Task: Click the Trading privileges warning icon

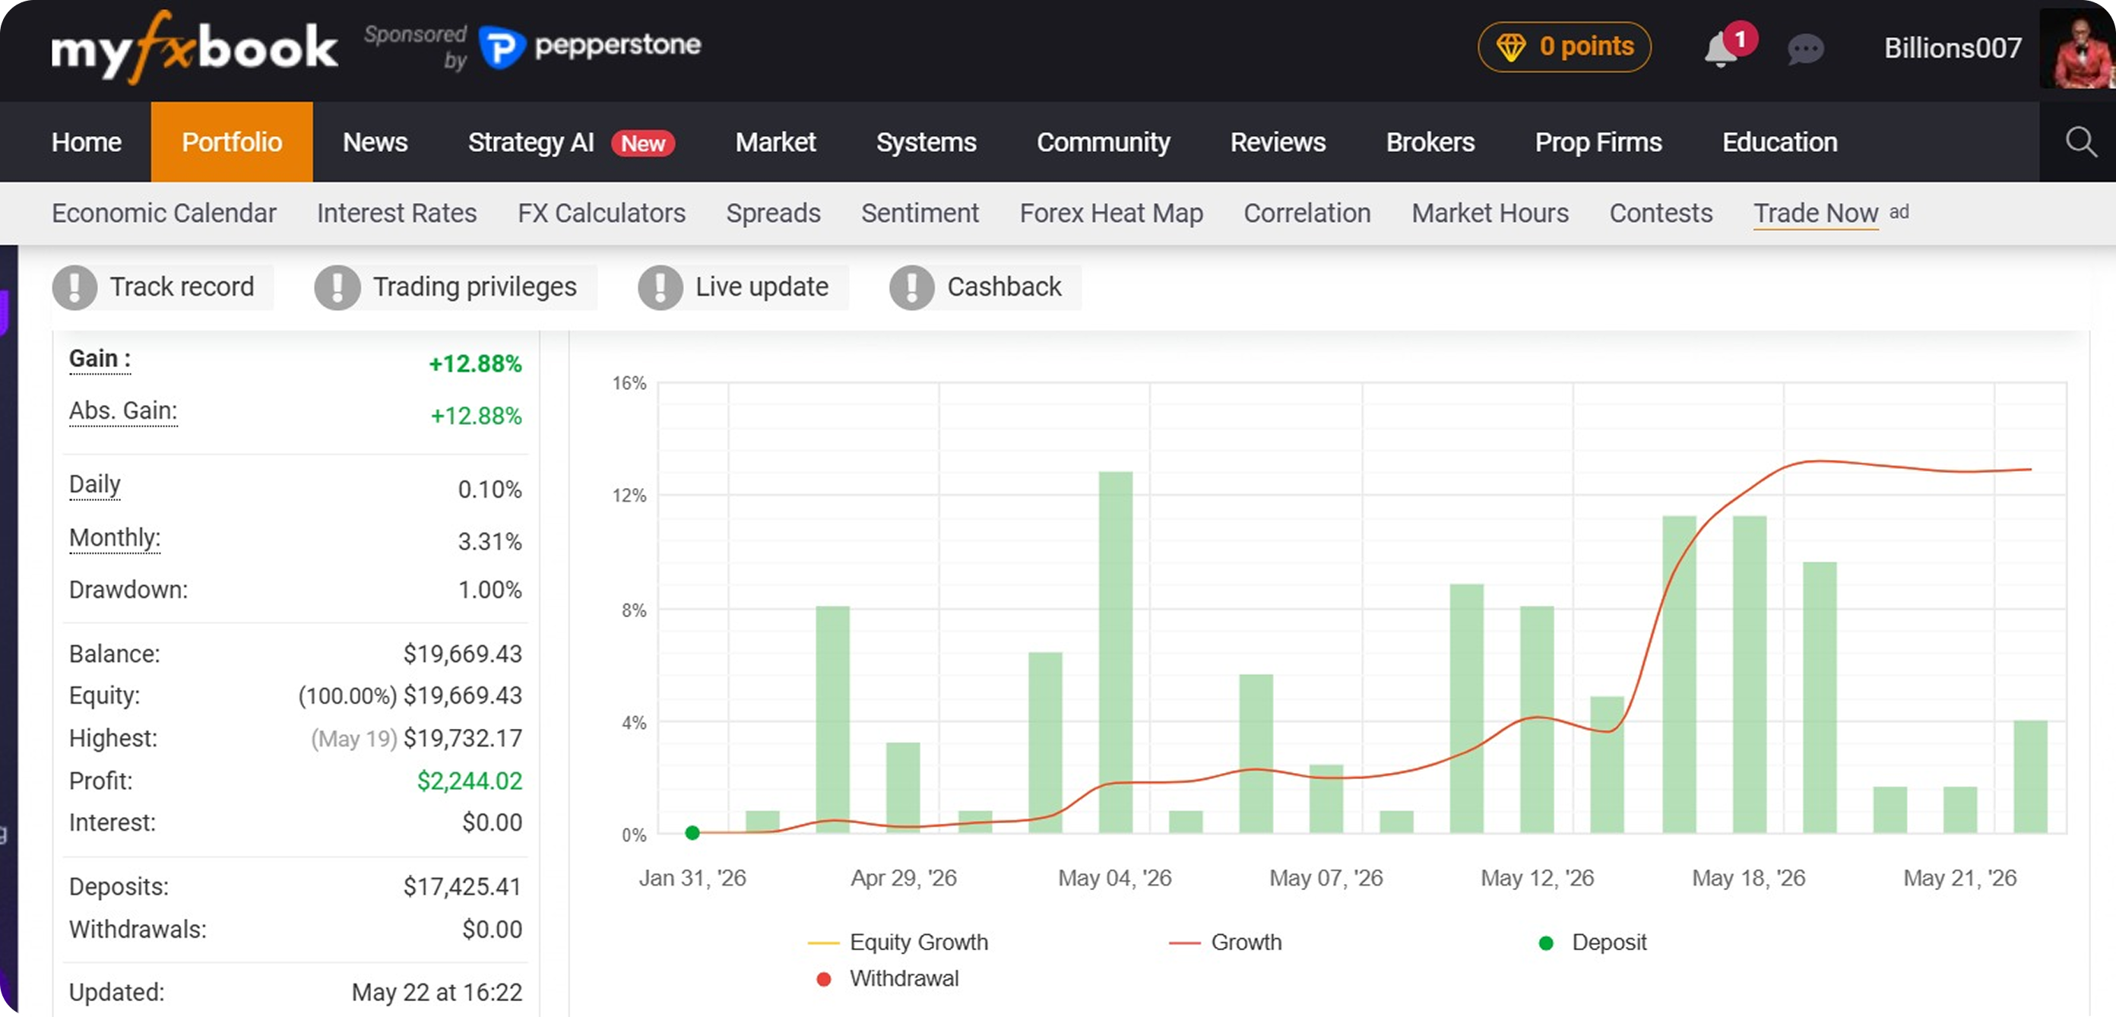Action: 337,287
